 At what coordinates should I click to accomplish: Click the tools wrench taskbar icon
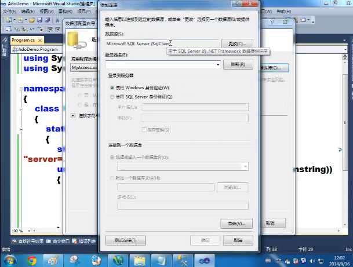183,261
